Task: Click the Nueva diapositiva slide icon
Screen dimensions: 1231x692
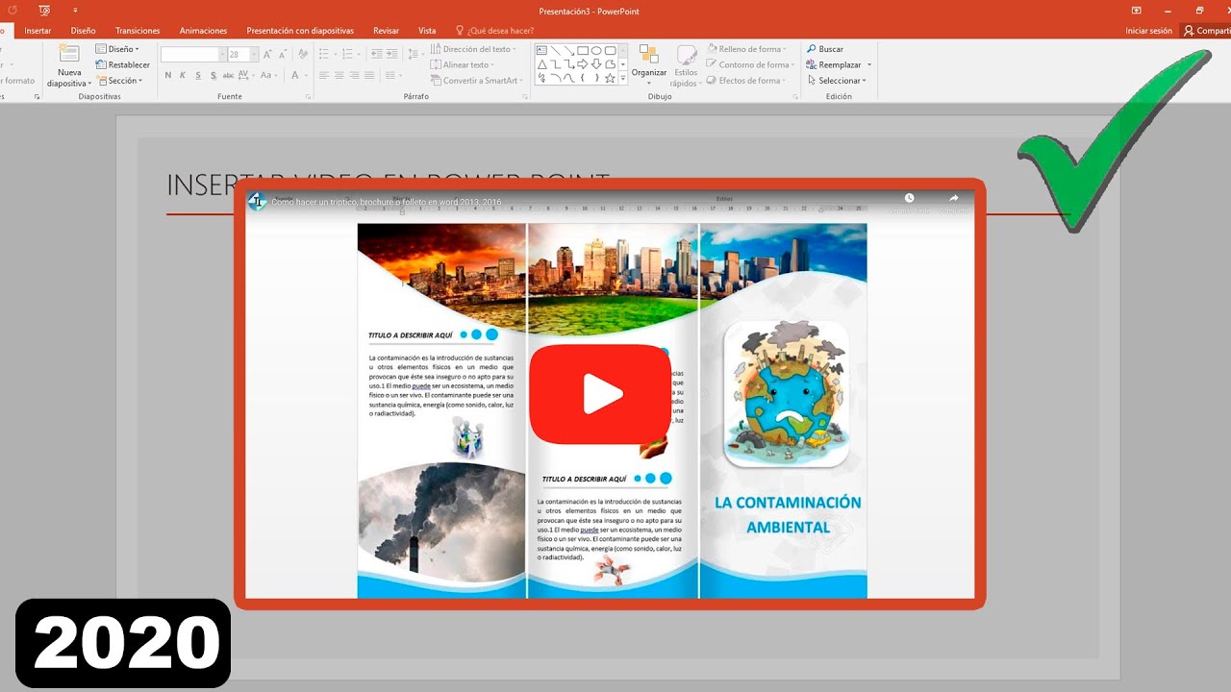Action: pos(69,54)
